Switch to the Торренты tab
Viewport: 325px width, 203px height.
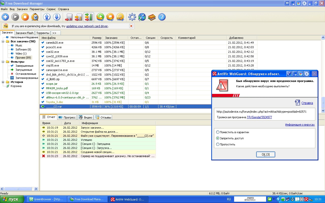coord(43,33)
